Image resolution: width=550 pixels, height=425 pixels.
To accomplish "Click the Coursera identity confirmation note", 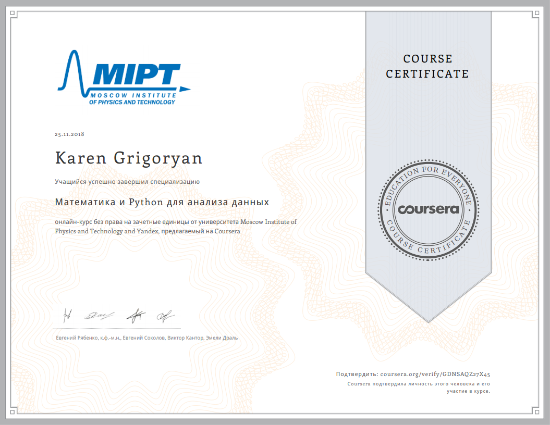I will 419,387.
